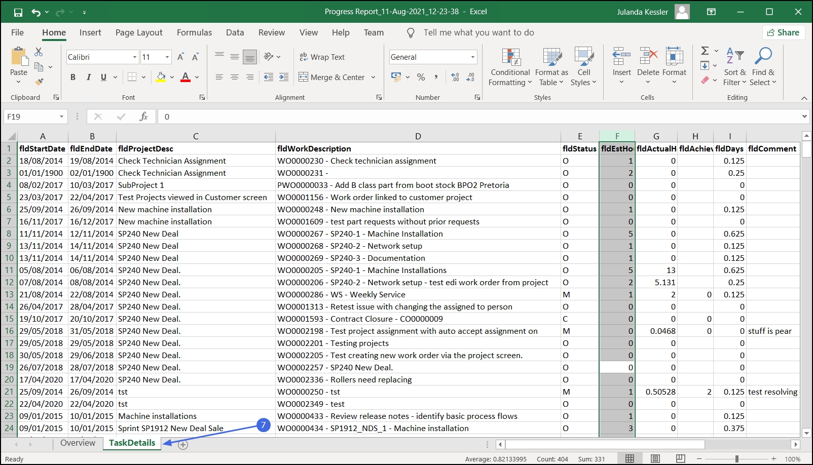Expand the General number format dropdown
Image resolution: width=813 pixels, height=465 pixels.
pos(472,57)
